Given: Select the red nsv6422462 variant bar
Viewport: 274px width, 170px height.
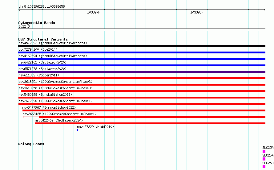Looking at the screenshot, I should pos(150,123).
